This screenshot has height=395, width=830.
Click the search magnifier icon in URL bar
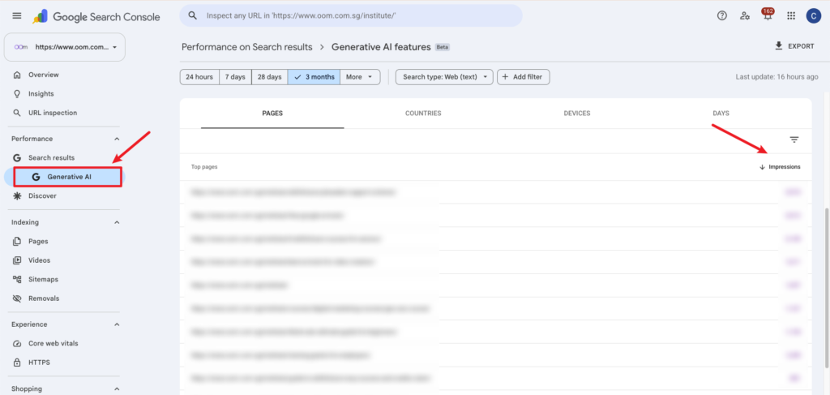(x=193, y=16)
